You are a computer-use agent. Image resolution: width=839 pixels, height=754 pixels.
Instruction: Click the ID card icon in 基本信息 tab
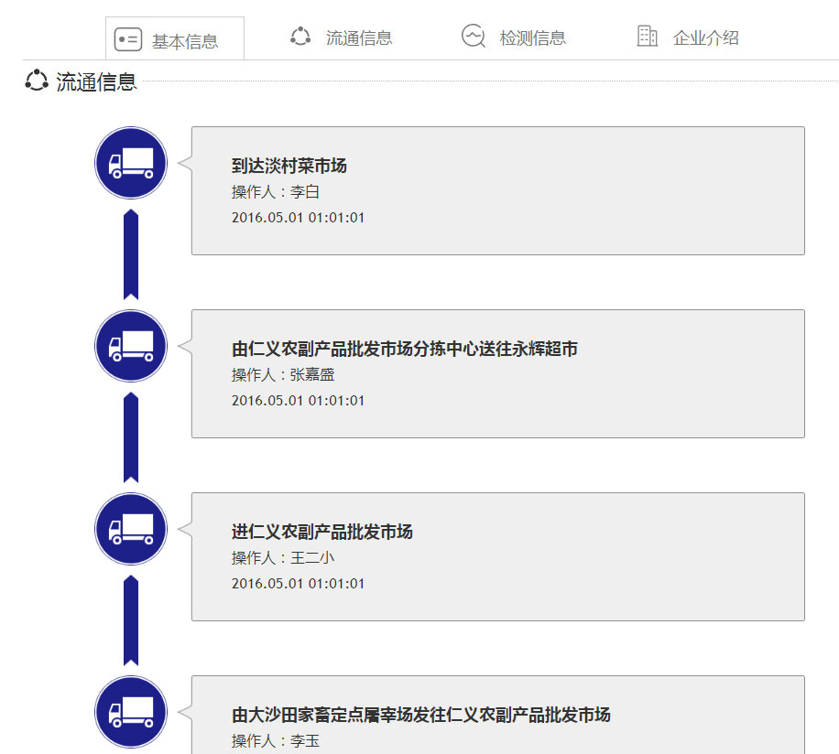(127, 40)
